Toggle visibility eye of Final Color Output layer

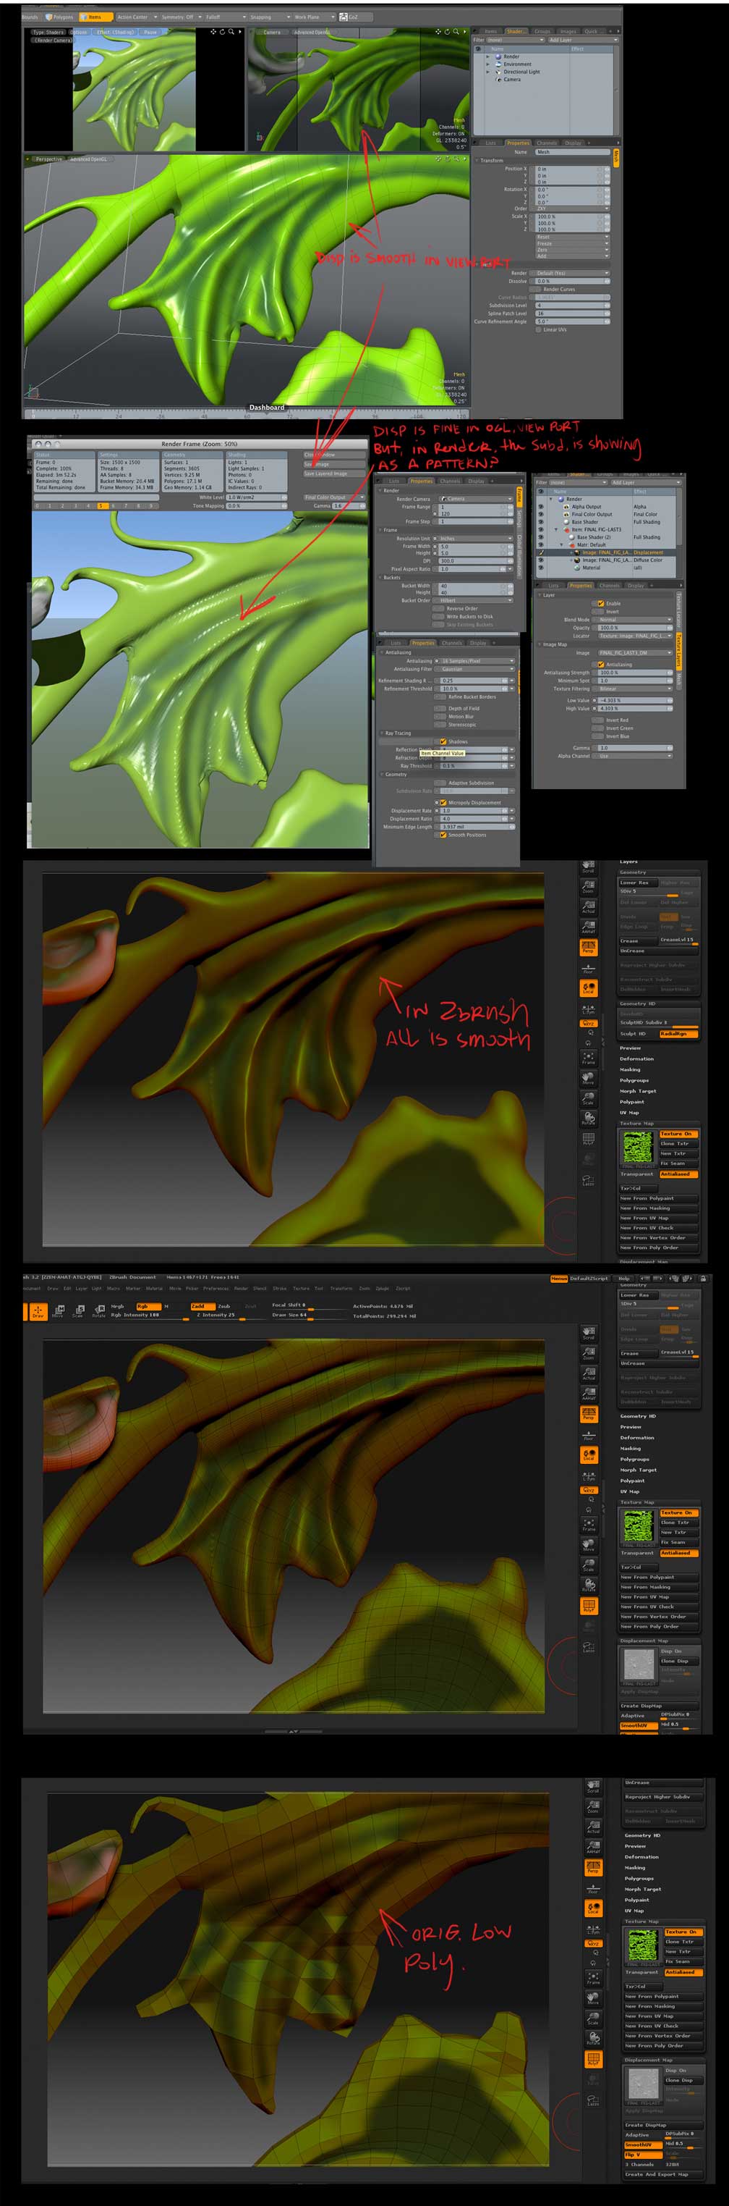540,514
